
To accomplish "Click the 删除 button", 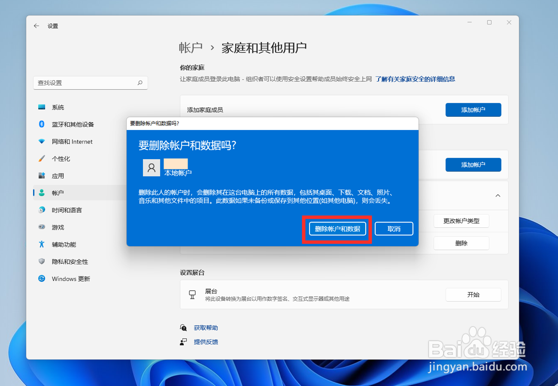I will pyautogui.click(x=461, y=243).
